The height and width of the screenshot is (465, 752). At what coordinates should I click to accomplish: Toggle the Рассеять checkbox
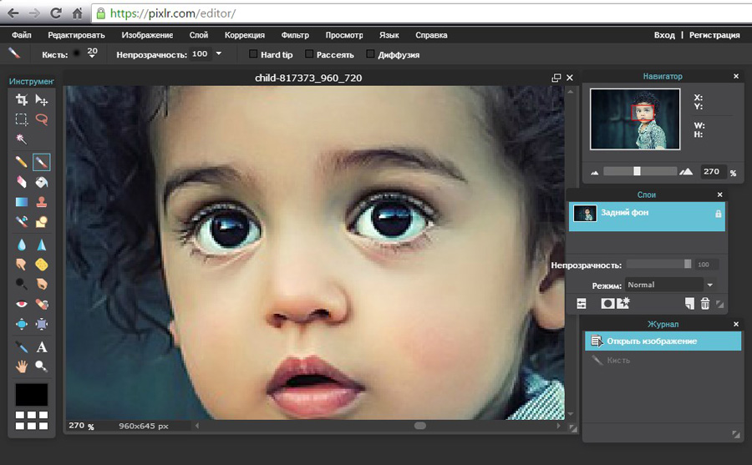coord(309,54)
